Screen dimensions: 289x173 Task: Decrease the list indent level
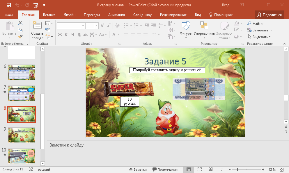(147, 25)
